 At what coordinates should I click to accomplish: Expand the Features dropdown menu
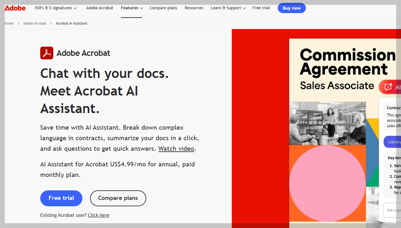click(132, 8)
